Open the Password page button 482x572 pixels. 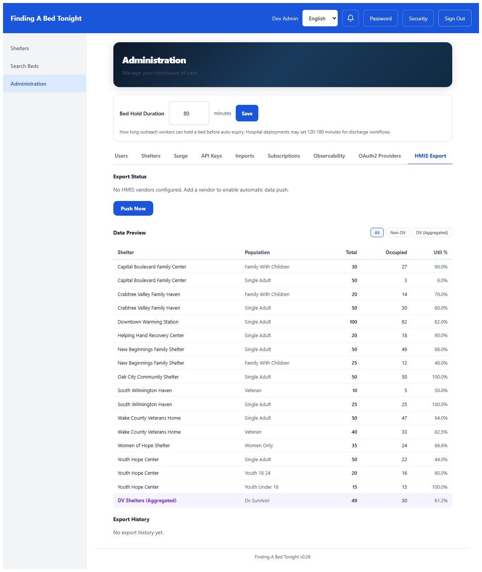coord(380,18)
